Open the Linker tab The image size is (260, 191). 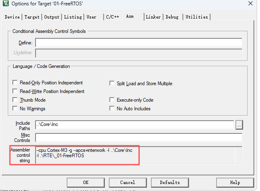pyautogui.click(x=153, y=17)
